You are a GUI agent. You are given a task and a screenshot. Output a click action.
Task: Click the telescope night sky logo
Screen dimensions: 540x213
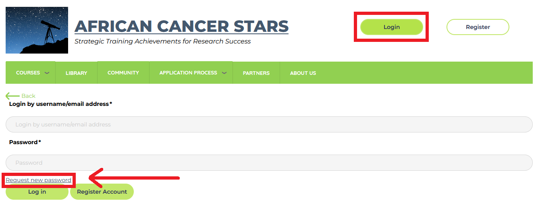[x=37, y=30]
